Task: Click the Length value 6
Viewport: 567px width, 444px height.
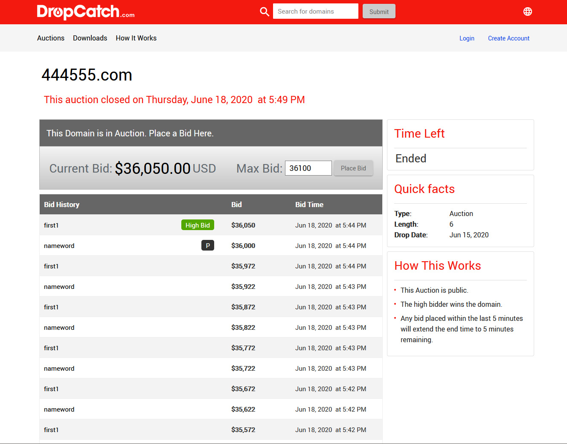Action: (451, 224)
